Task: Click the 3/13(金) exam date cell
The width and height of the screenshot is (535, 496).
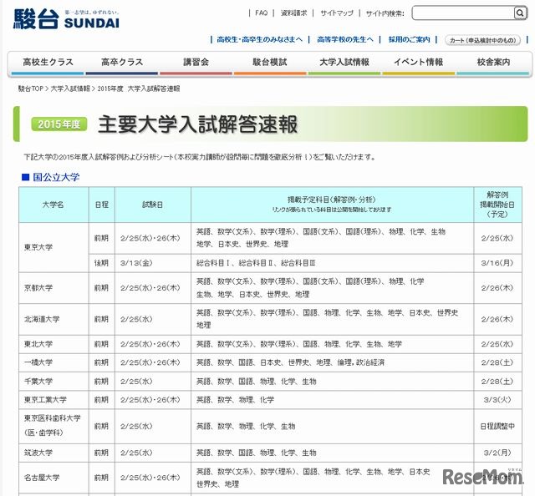Action: click(x=153, y=263)
